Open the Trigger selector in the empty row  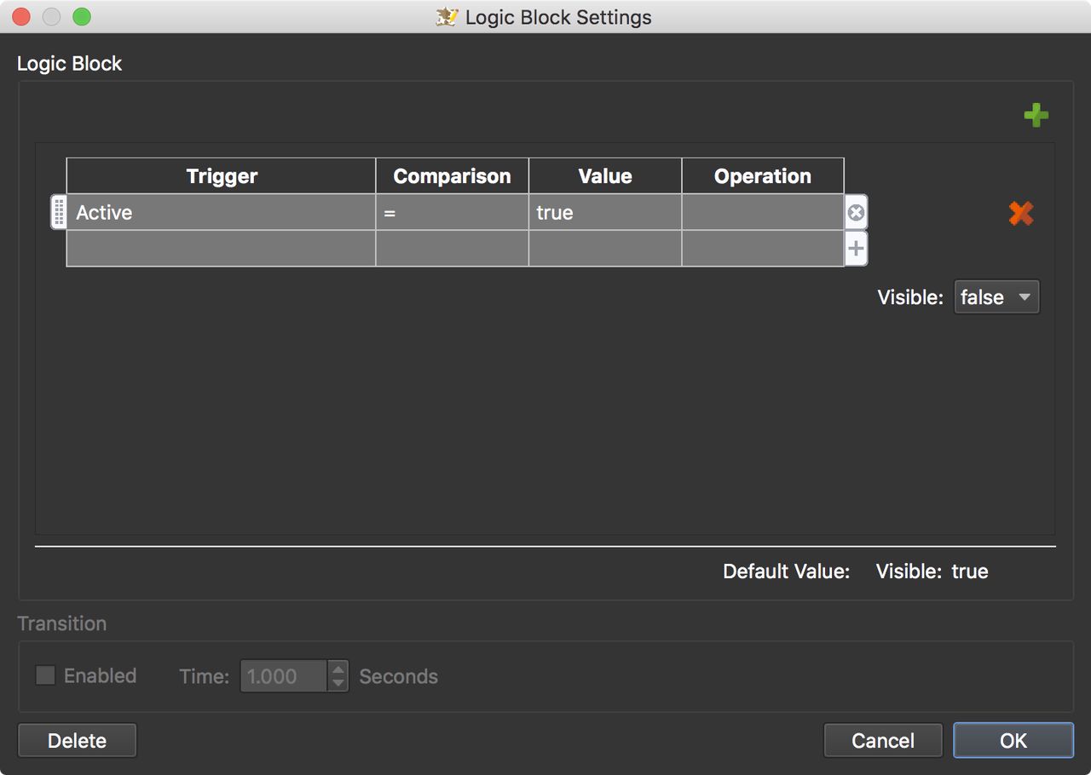pos(221,248)
